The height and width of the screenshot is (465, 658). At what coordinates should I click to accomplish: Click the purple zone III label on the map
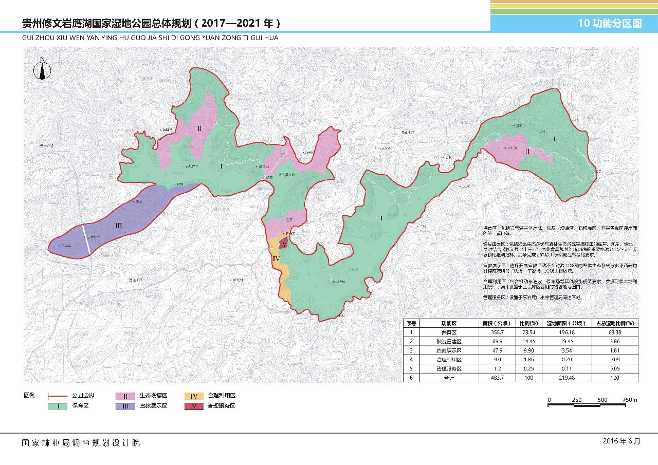(x=118, y=226)
